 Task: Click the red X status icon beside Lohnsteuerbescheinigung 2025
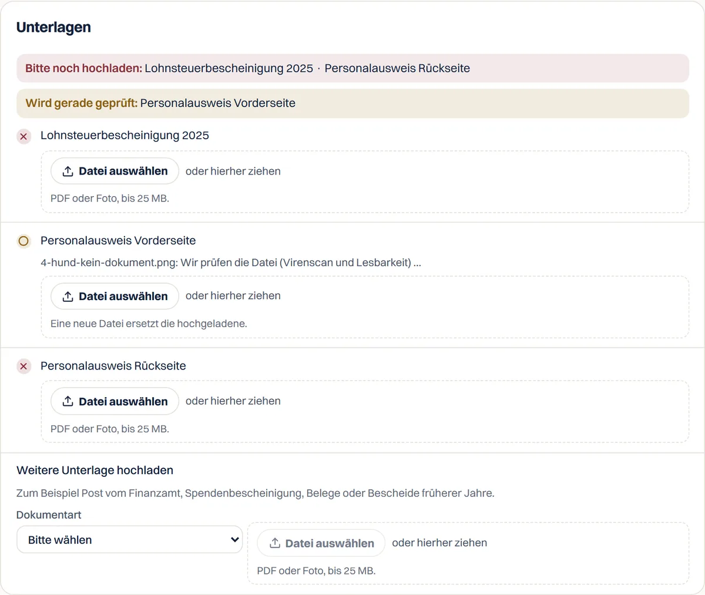[23, 137]
